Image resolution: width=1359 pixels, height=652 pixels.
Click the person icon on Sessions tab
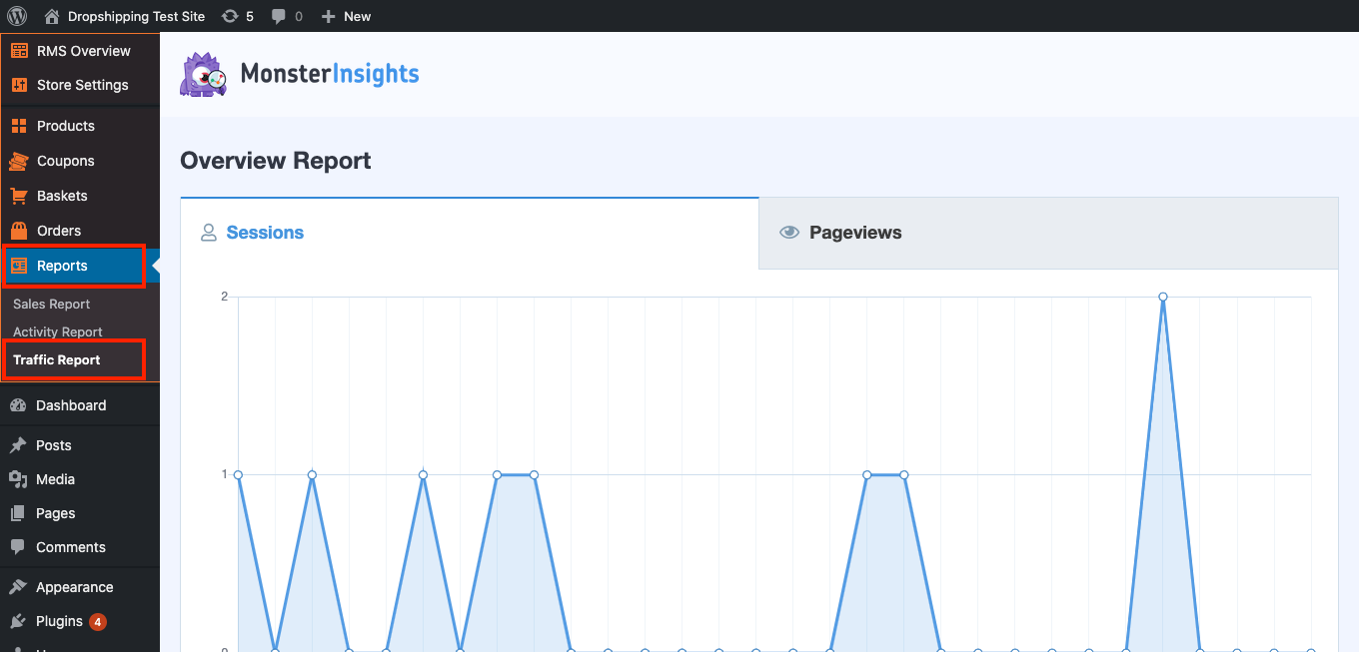pyautogui.click(x=209, y=233)
